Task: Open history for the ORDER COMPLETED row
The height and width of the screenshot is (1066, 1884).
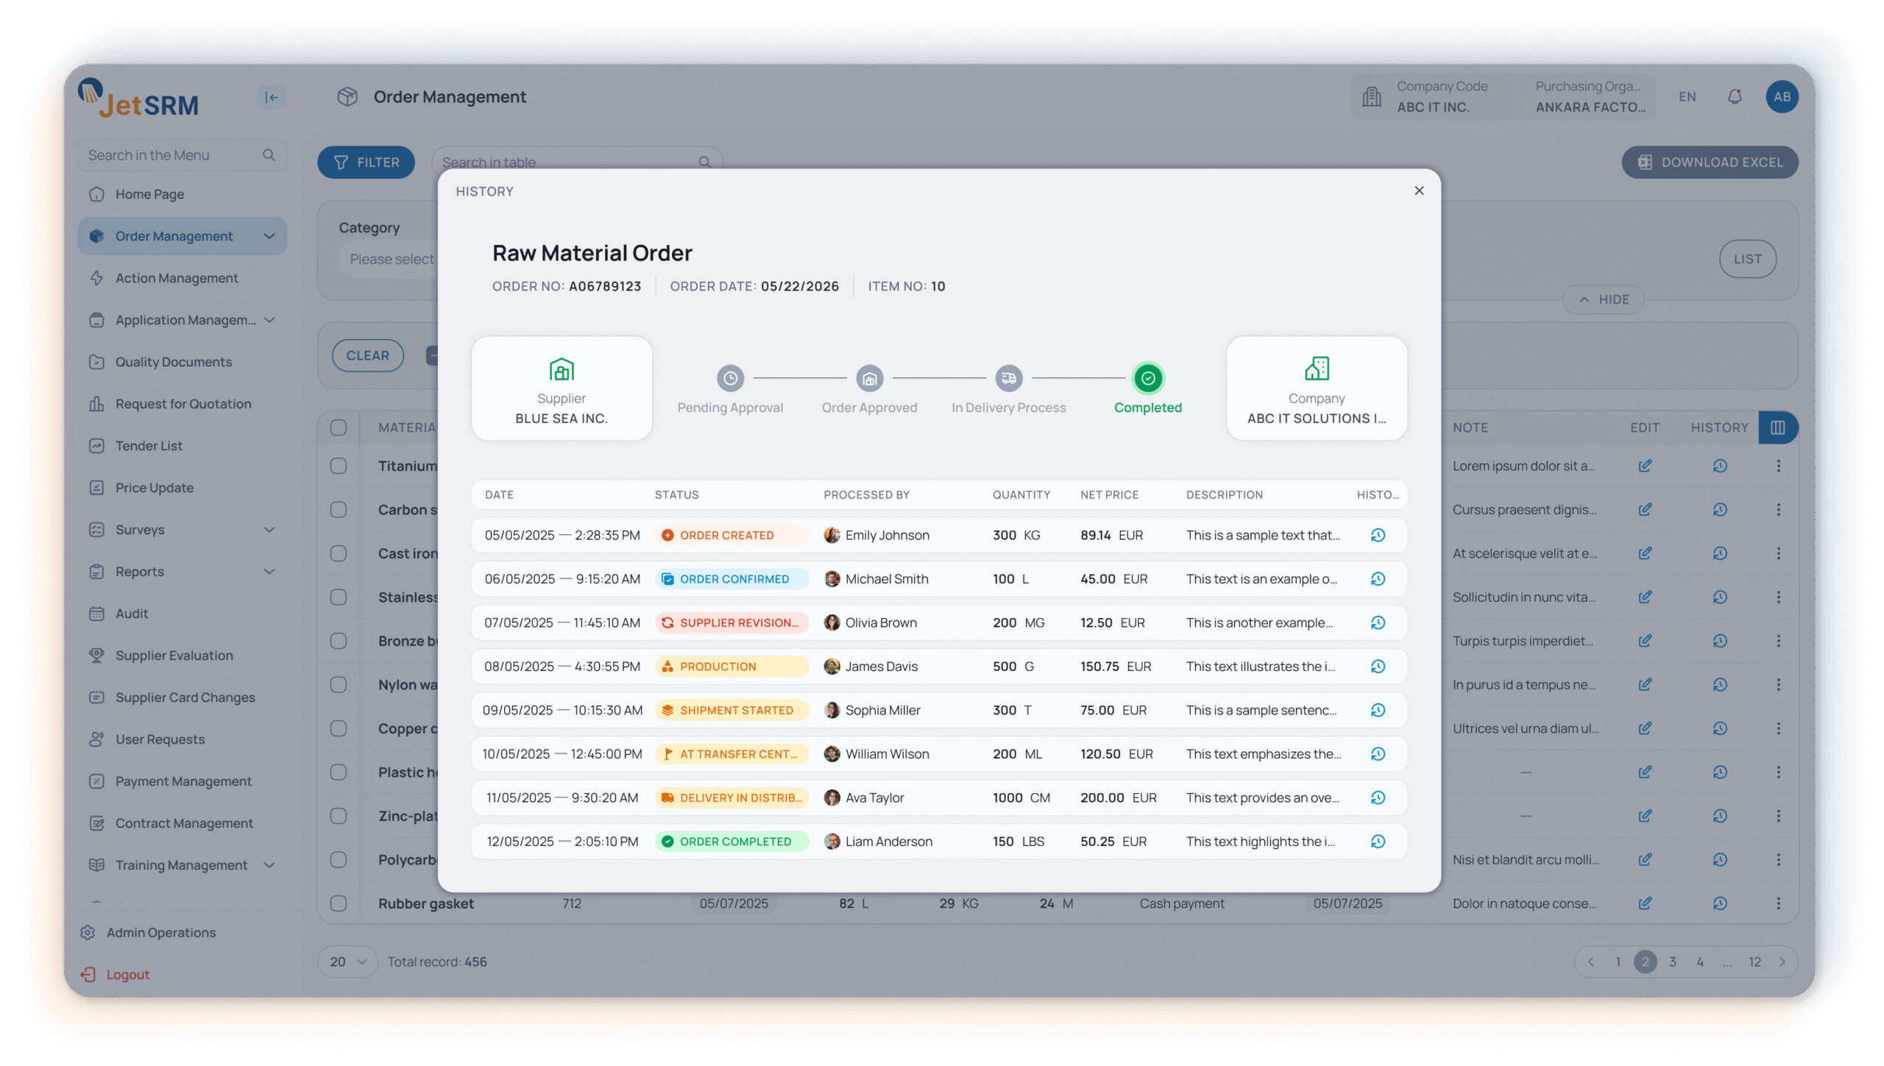Action: tap(1378, 842)
